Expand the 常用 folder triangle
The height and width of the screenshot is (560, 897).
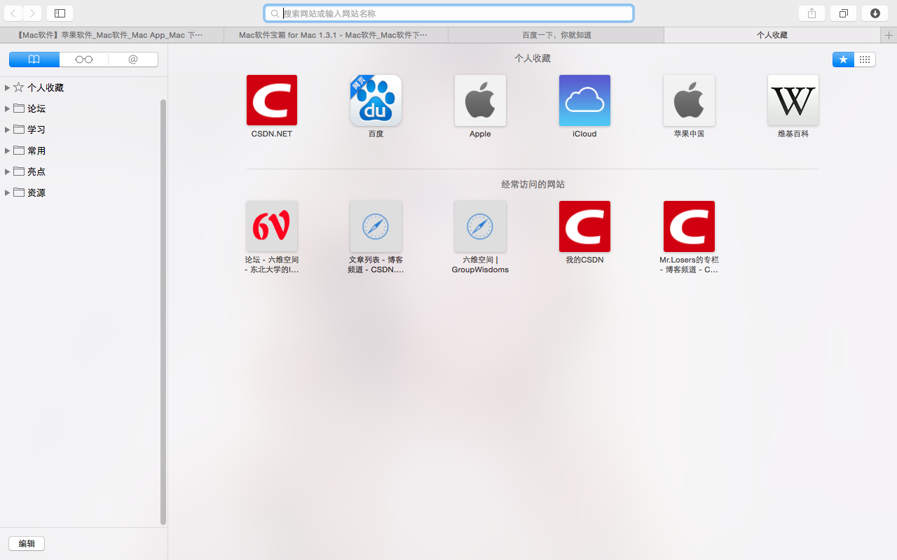(x=7, y=150)
